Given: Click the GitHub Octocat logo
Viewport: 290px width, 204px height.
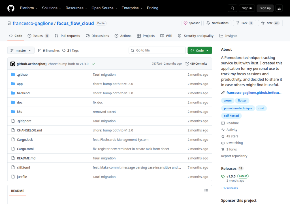Looking at the screenshot, I should (11, 8).
